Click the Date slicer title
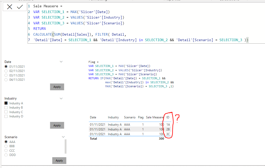265x168 pixels. click(8, 62)
